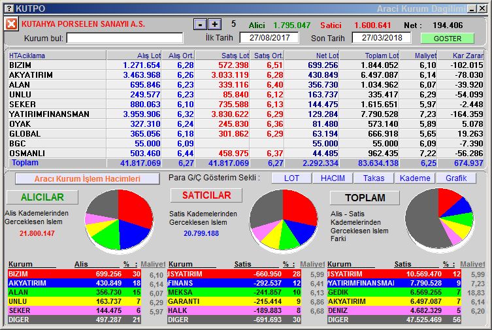Click gray DIGER row with 47.525.469

[x=394, y=320]
